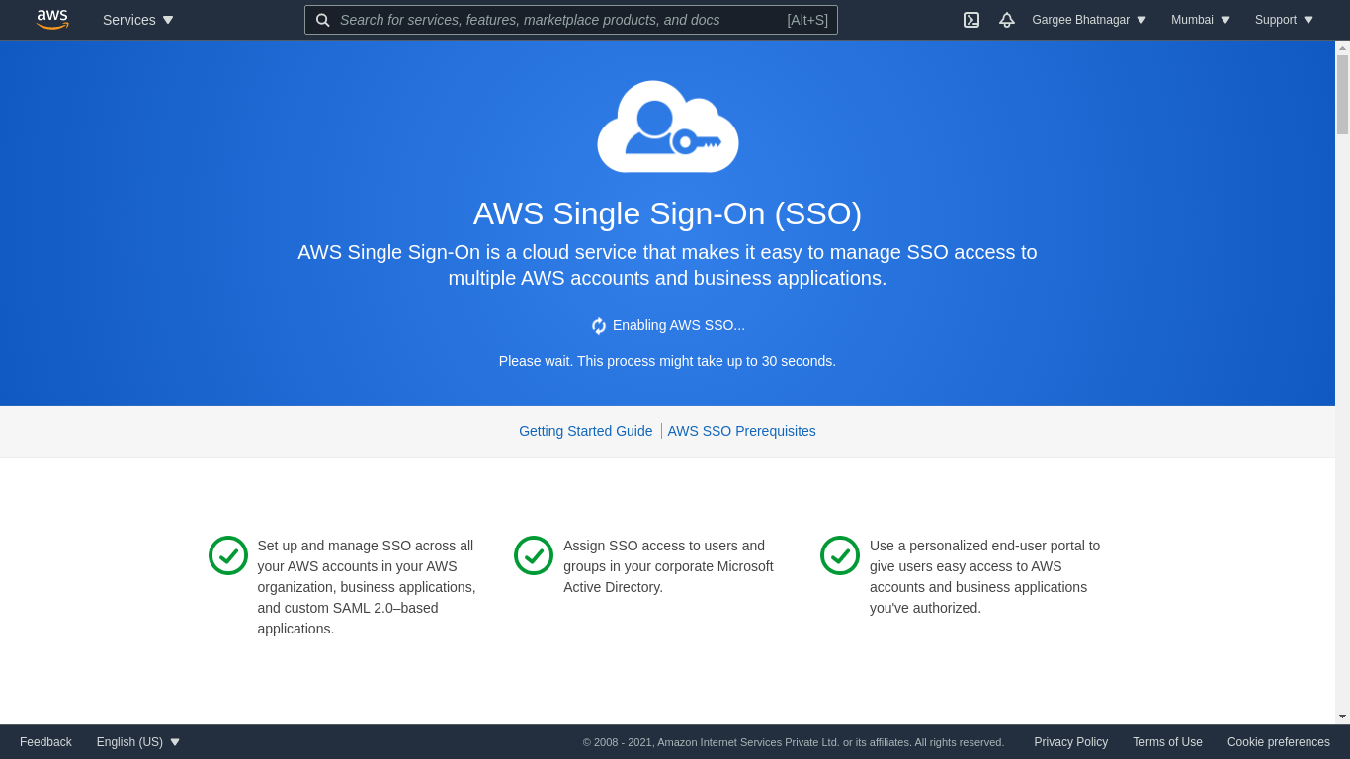
Task: Click the AWS SSO cloud key logo
Action: tap(668, 126)
